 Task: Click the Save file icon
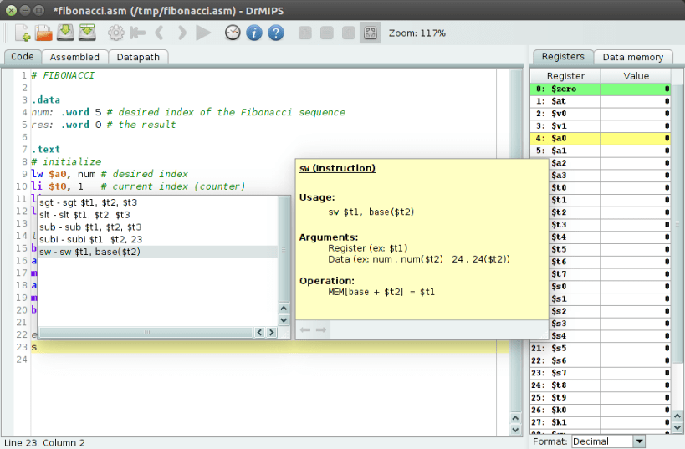tap(66, 33)
